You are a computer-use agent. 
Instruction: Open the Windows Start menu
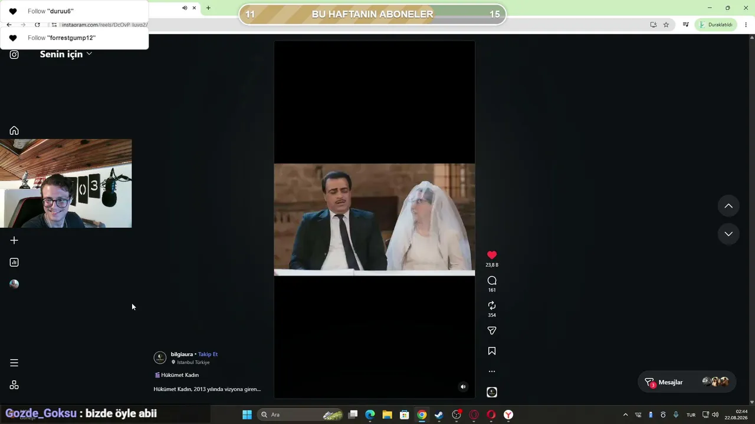247,415
